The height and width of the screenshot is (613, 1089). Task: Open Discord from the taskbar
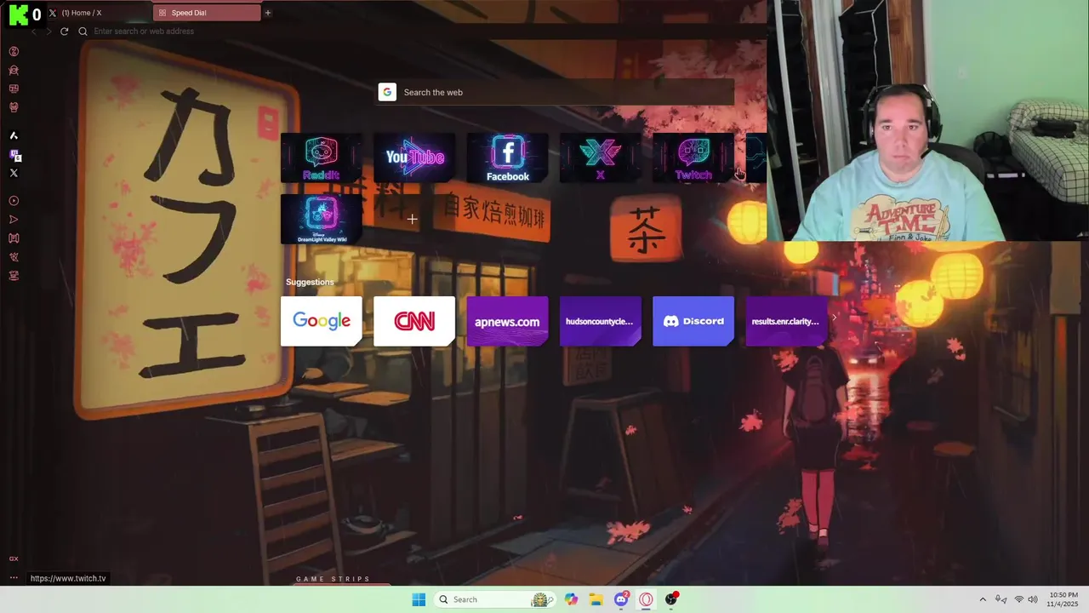point(621,599)
